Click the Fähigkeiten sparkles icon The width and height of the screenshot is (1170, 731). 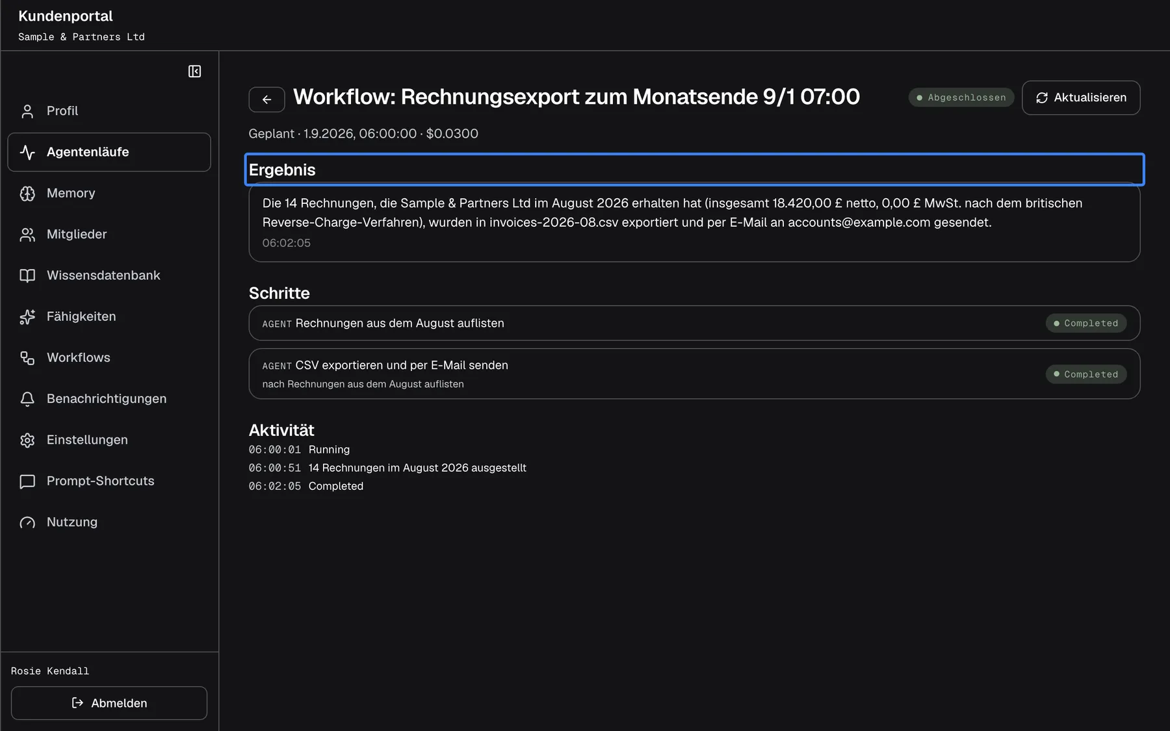click(x=27, y=316)
